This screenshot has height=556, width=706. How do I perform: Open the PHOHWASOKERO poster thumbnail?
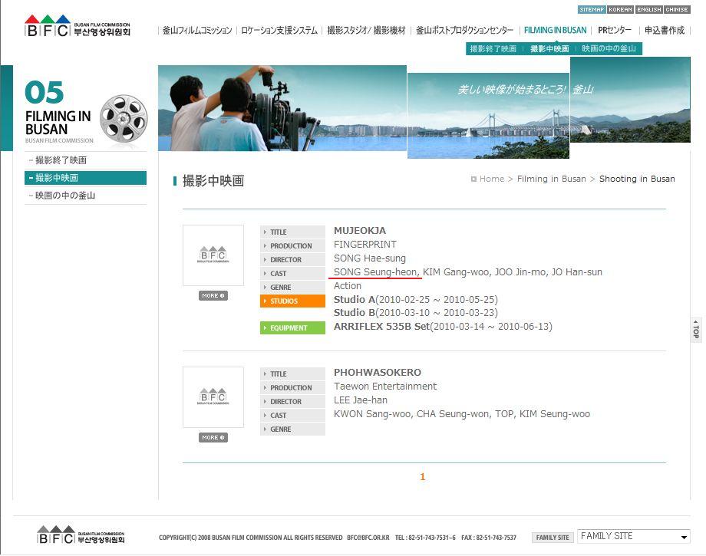[213, 396]
